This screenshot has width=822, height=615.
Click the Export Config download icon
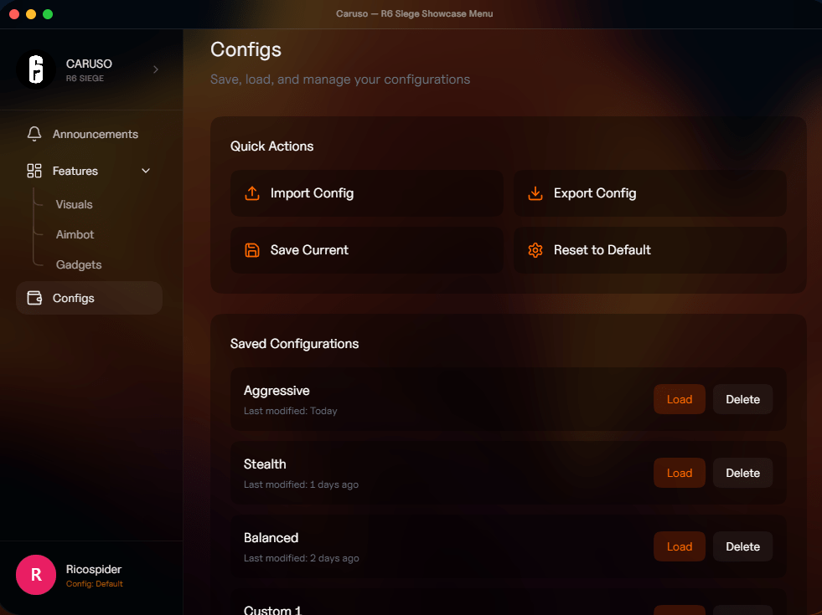(535, 193)
